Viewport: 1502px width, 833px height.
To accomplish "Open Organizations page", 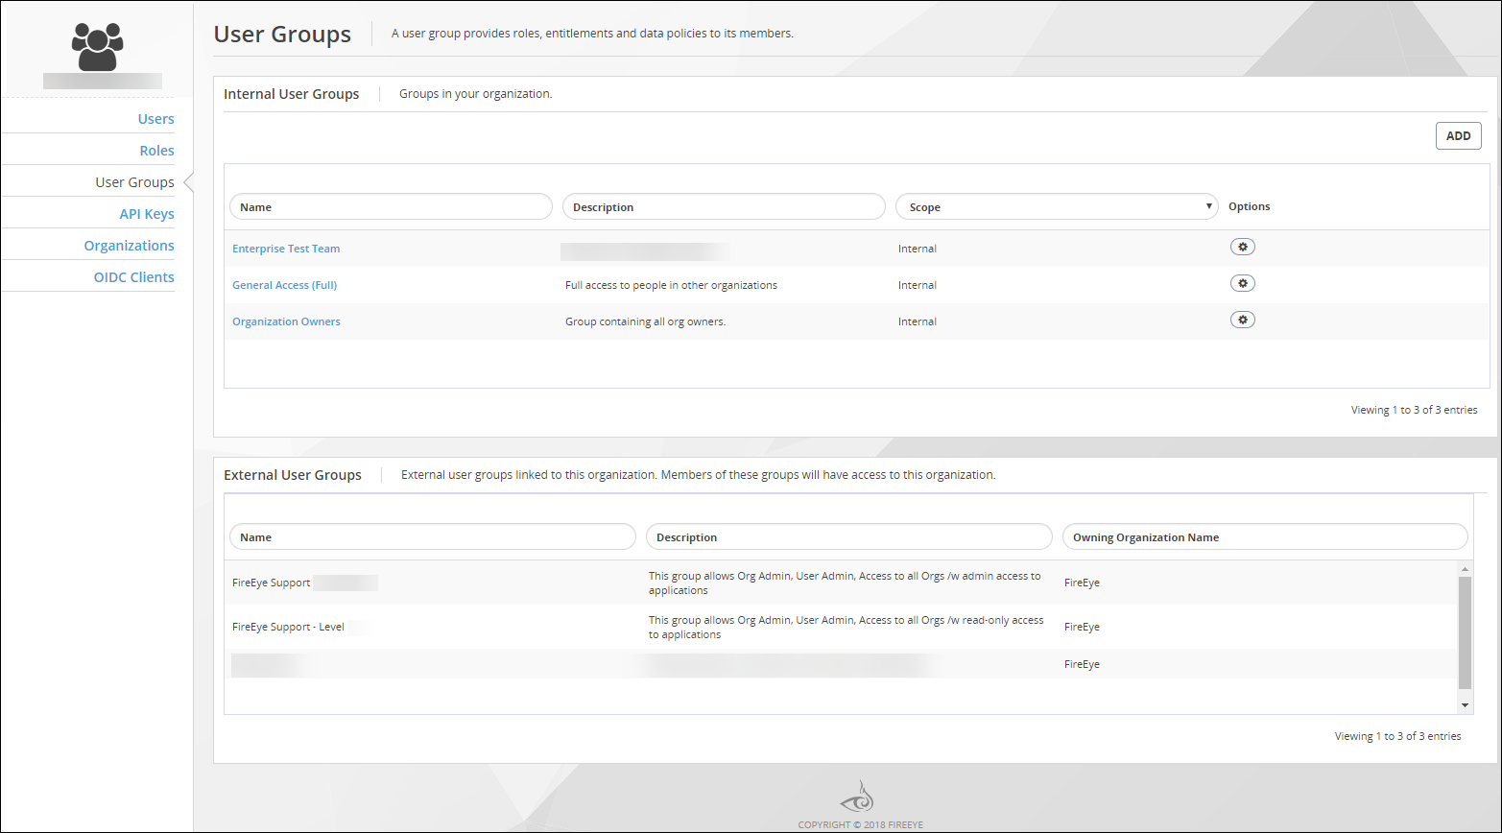I will click(x=129, y=246).
